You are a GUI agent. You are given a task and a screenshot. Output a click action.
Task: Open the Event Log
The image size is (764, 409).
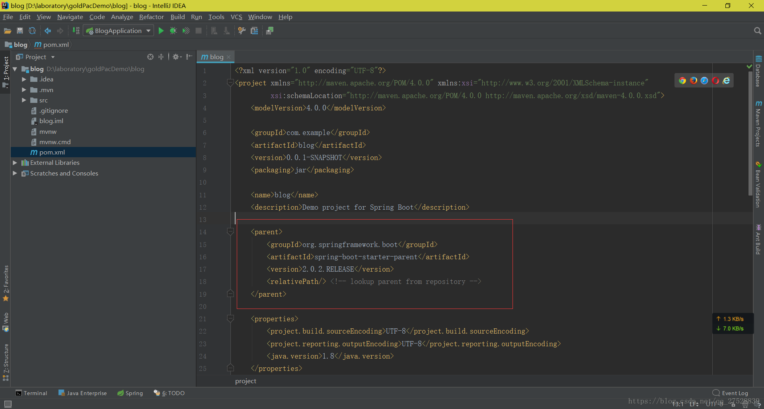(730, 393)
